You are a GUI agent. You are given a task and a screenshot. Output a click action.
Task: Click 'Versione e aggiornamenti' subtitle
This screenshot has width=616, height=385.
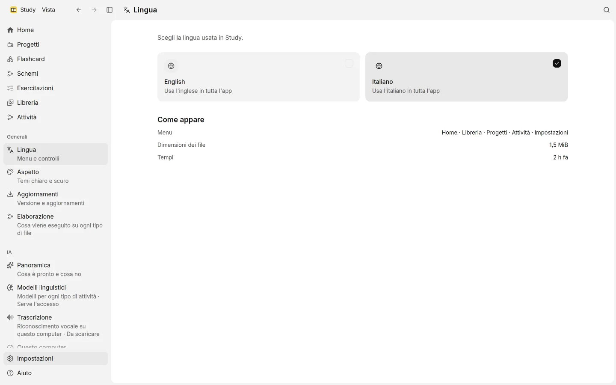tap(50, 203)
